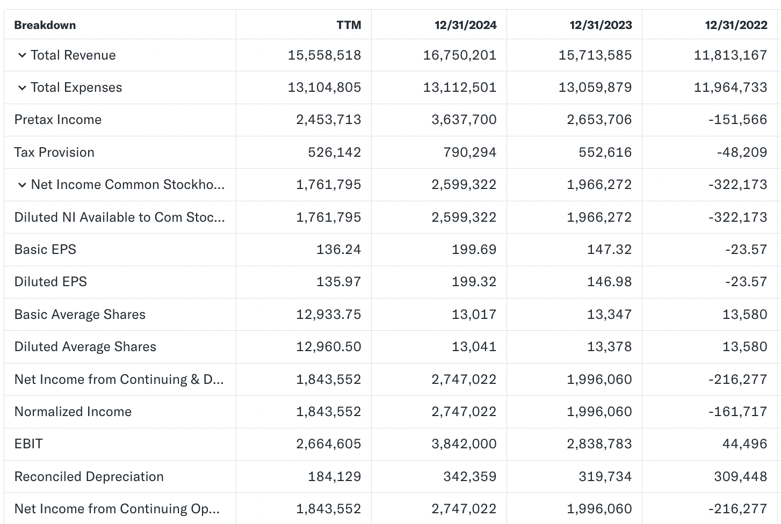Select 2023 Total Expenses value 13,059,879

click(595, 88)
